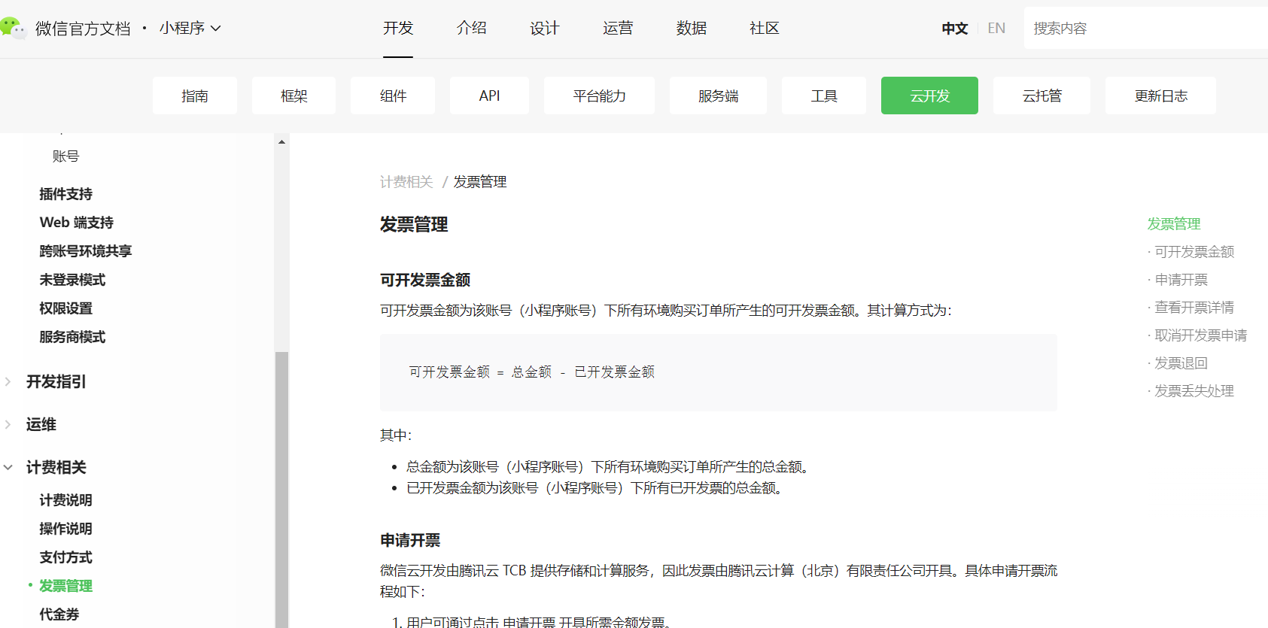Go to the 设计 navigation tab
The height and width of the screenshot is (628, 1268).
[544, 28]
